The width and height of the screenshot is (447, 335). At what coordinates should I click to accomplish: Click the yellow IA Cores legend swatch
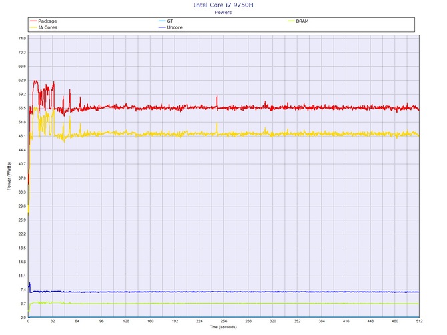pyautogui.click(x=33, y=27)
